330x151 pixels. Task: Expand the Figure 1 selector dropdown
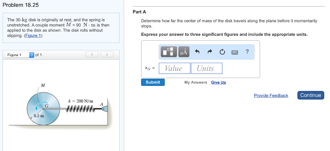pos(32,55)
